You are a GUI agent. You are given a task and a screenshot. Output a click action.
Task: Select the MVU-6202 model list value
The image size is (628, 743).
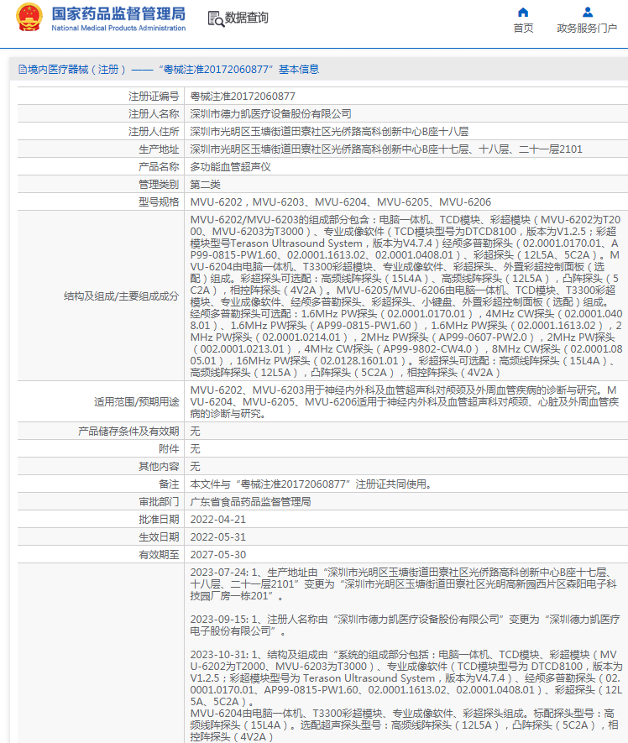[x=340, y=201]
